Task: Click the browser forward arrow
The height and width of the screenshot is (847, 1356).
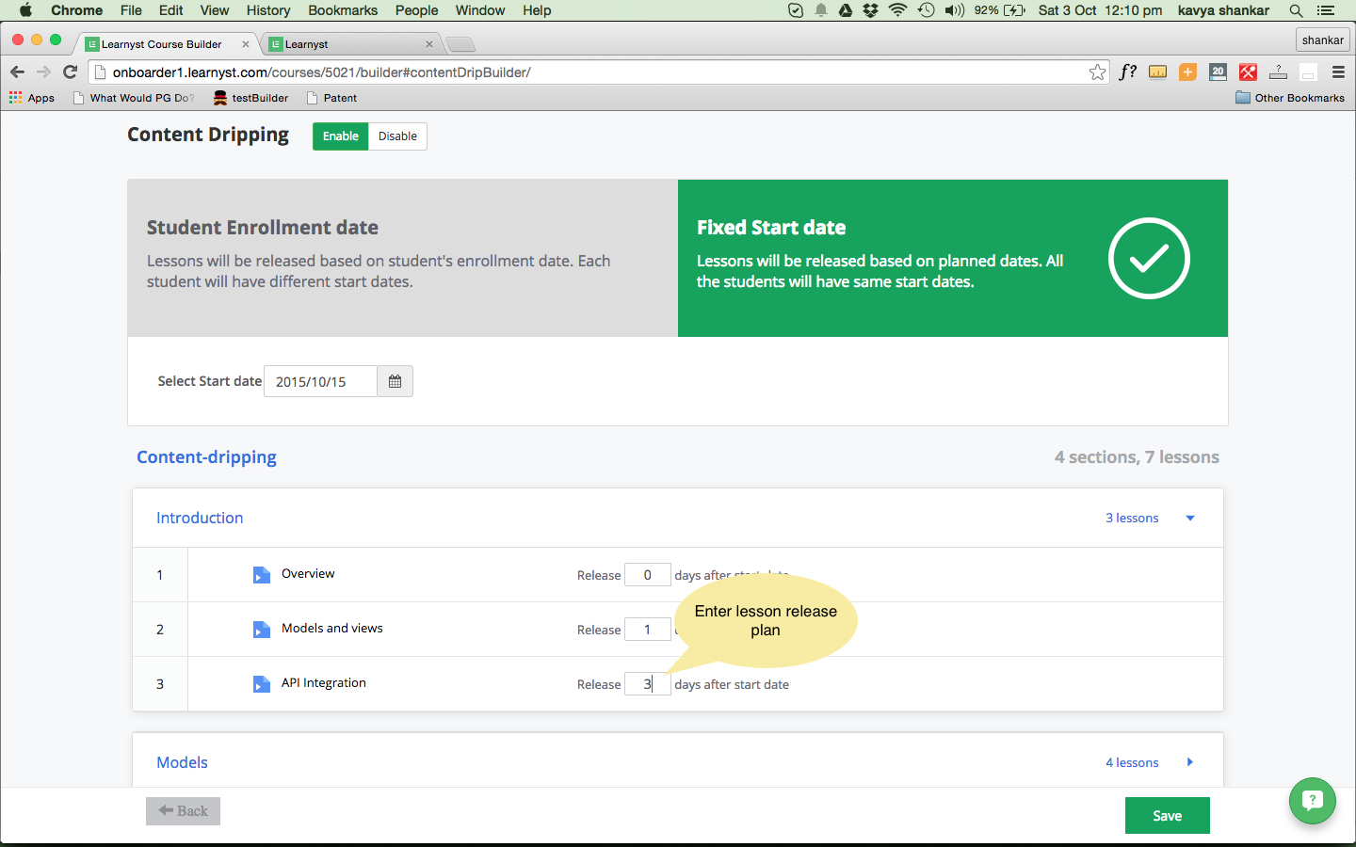Action: coord(43,72)
